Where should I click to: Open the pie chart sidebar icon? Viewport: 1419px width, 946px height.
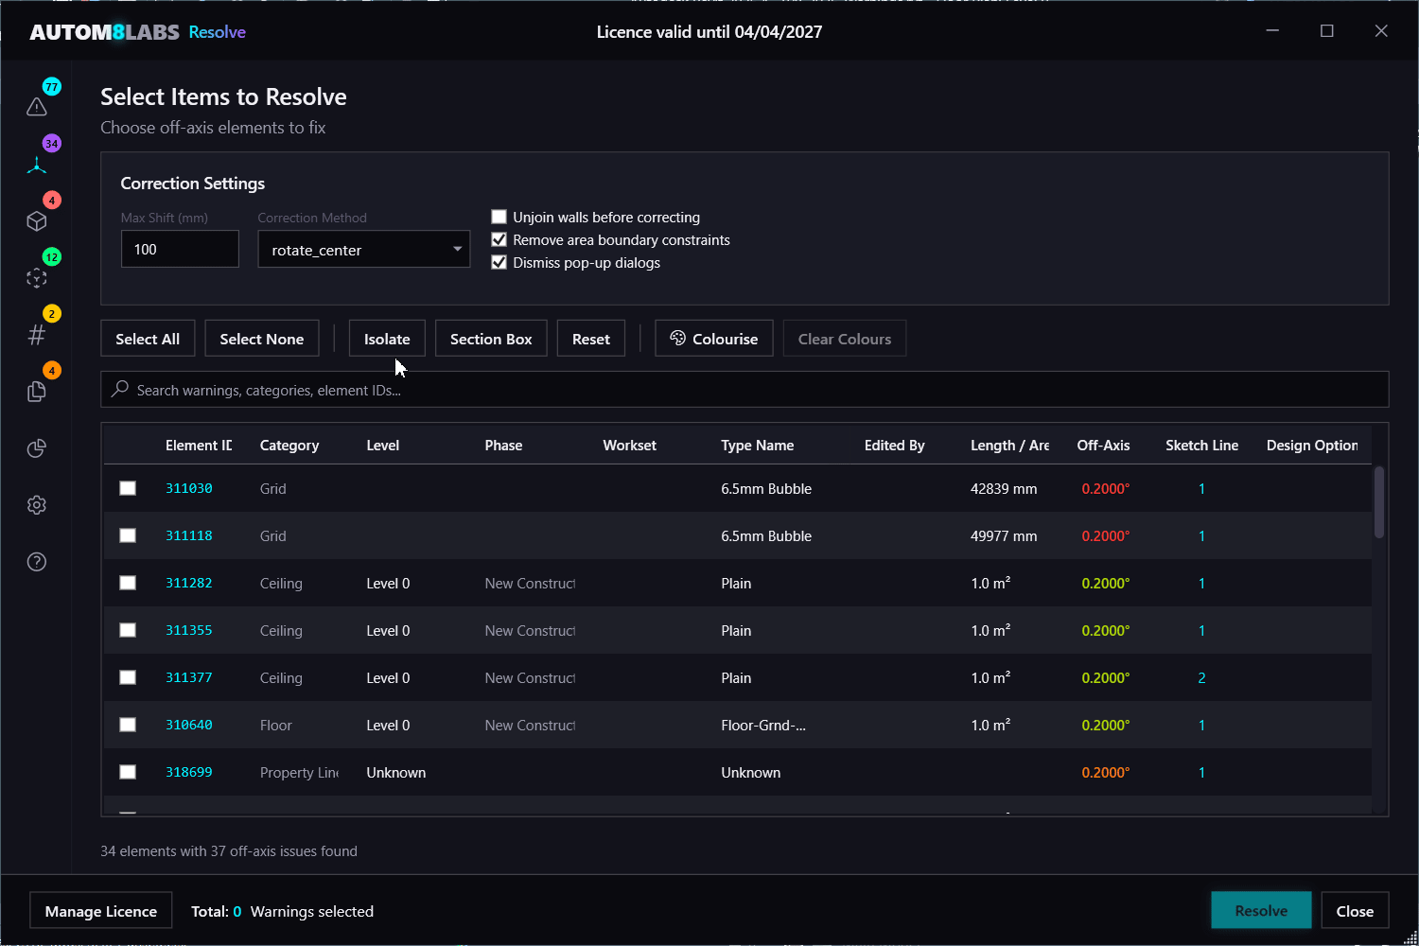[x=37, y=448]
